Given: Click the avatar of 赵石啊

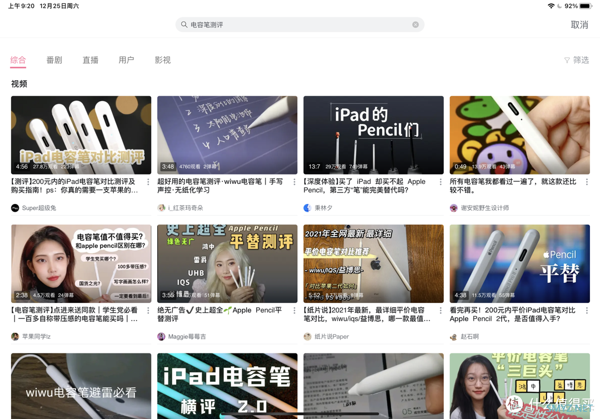Looking at the screenshot, I should 453,336.
